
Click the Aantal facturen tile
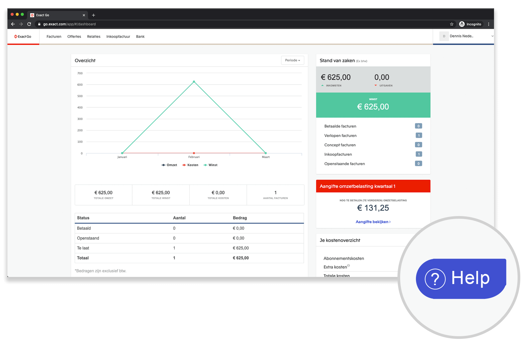[276, 195]
